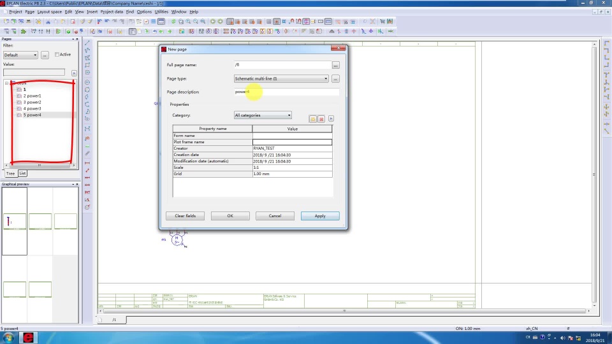Select page 5 power4 in tree

(x=32, y=115)
